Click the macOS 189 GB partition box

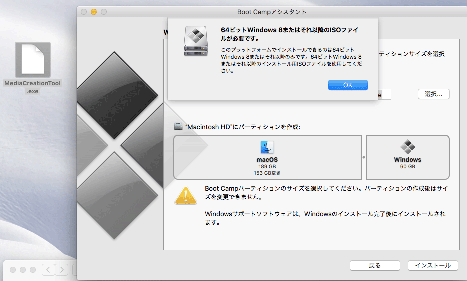click(267, 157)
